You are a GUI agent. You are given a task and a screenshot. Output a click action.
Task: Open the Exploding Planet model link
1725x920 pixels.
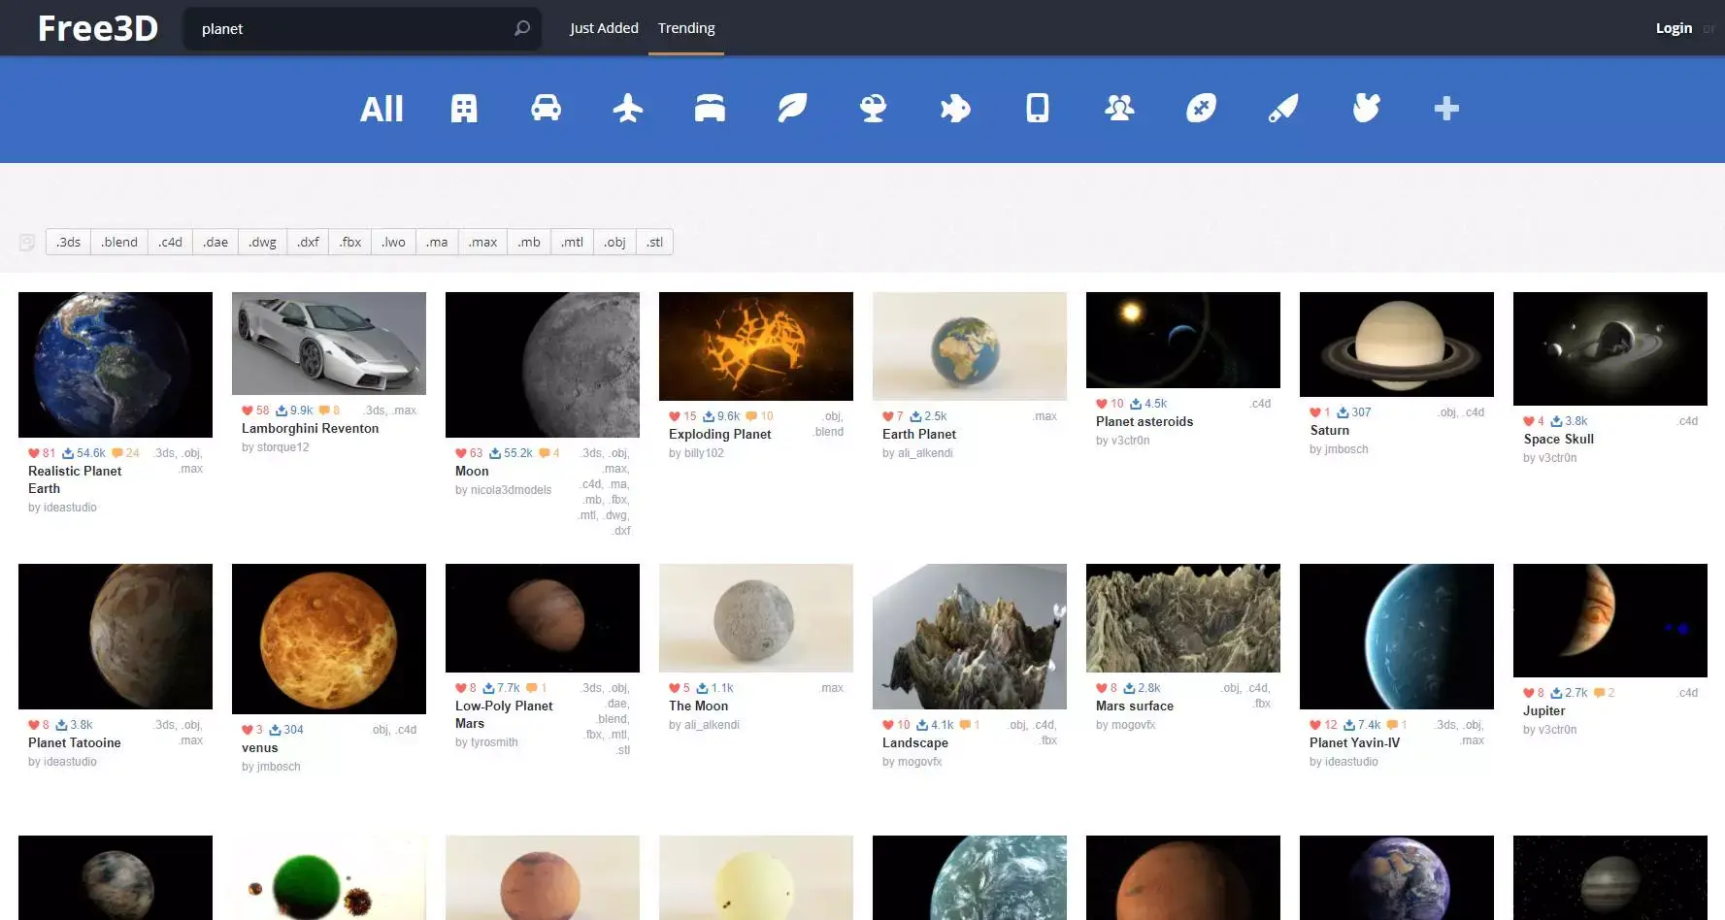[x=719, y=435]
